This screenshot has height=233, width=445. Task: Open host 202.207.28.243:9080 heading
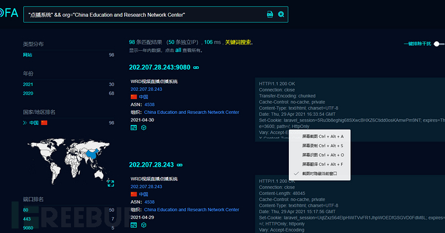(x=159, y=68)
